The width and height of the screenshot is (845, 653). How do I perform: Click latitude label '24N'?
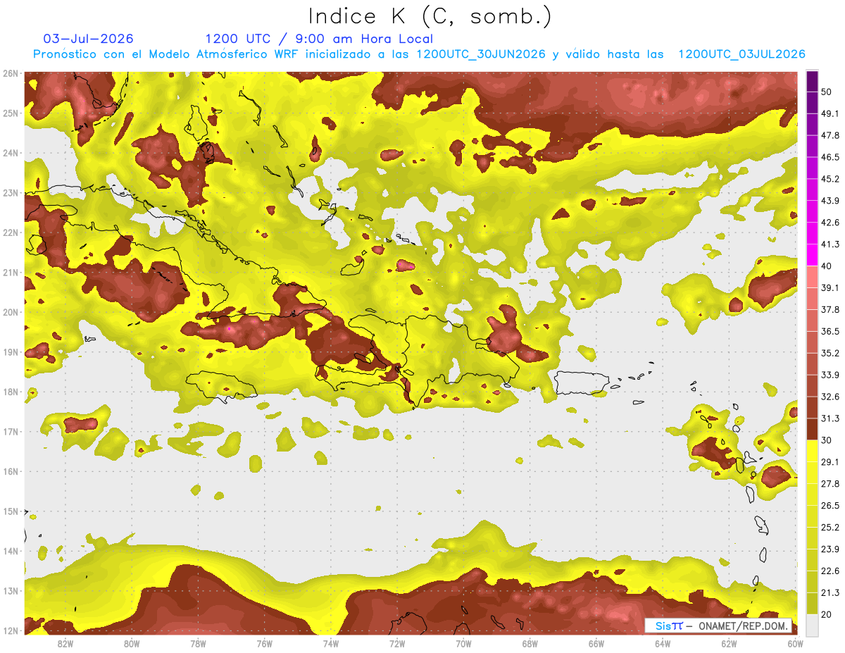pyautogui.click(x=11, y=153)
